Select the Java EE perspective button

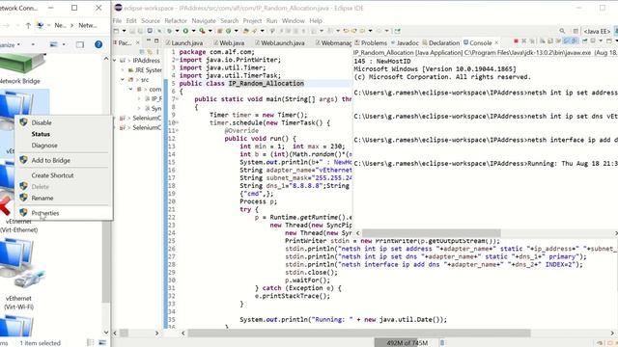click(x=597, y=31)
